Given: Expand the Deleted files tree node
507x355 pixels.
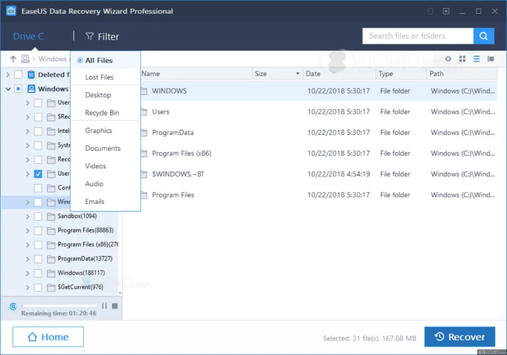Looking at the screenshot, I should pos(8,75).
